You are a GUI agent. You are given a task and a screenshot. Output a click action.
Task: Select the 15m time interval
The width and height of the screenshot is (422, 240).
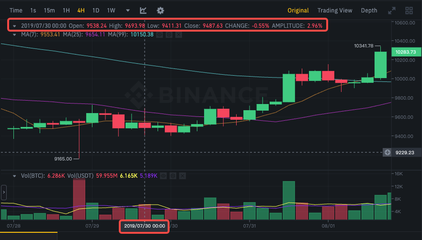49,10
